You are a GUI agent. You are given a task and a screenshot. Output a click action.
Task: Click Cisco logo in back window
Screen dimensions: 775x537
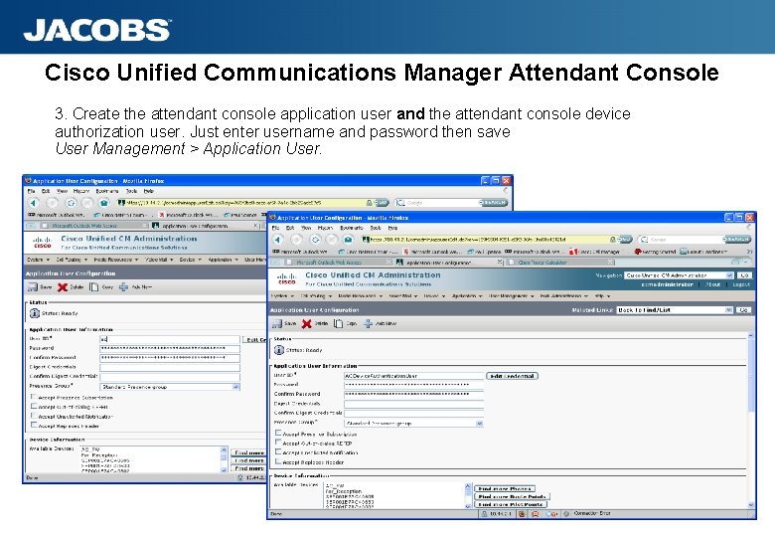43,243
